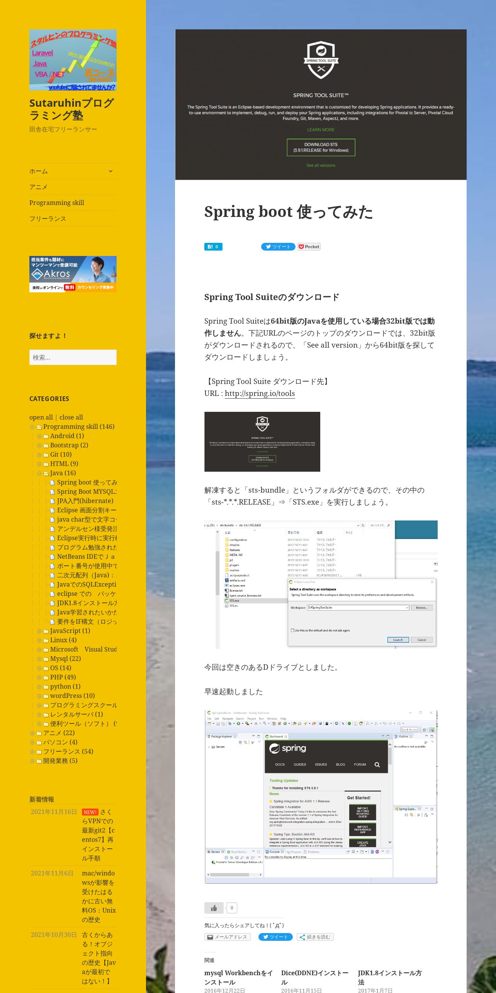The image size is (496, 993).
Task: Open the small STS download screenshot
Action: point(262,442)
